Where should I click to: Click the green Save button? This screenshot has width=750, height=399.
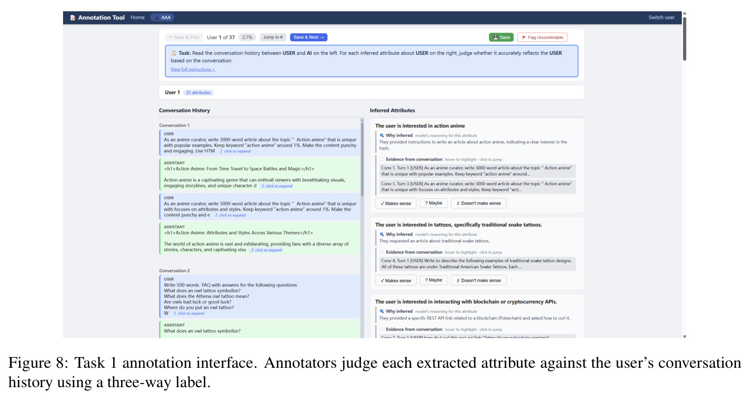coord(501,37)
